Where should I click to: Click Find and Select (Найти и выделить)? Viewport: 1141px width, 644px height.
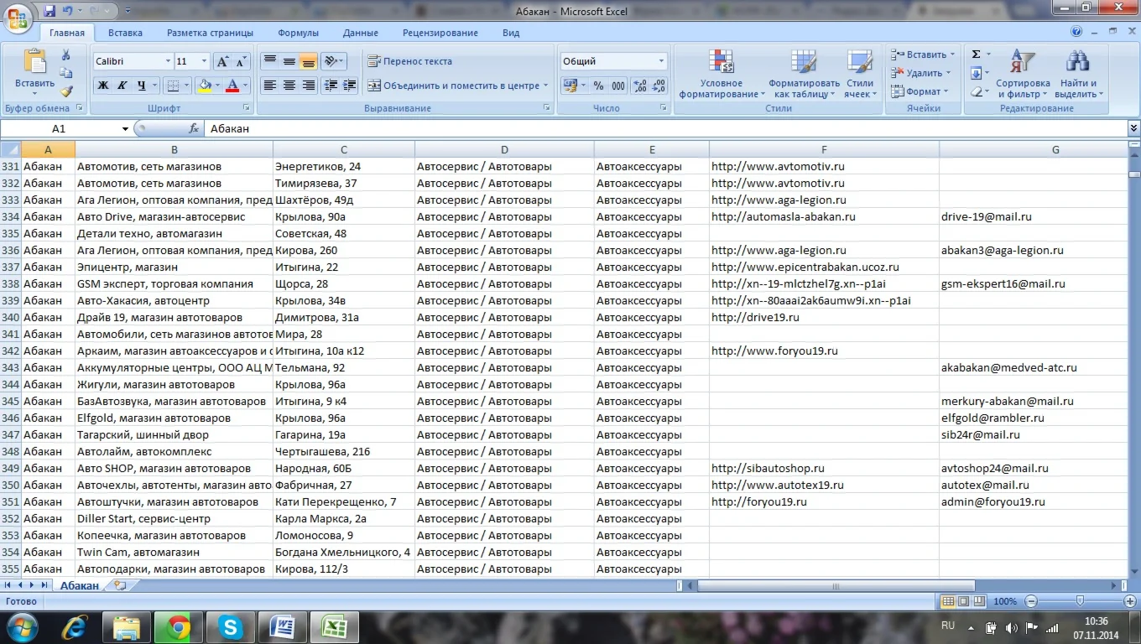[x=1078, y=75]
